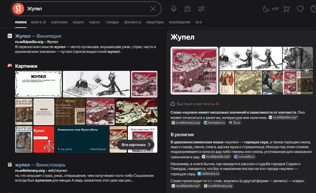Open red Жупел cartoon skeleton thumbnail
The width and height of the screenshot is (316, 193).
pyautogui.click(x=44, y=139)
